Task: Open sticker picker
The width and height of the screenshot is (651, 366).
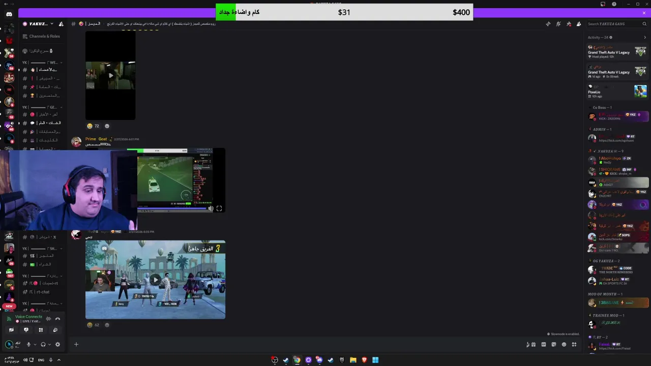Action: [x=554, y=344]
